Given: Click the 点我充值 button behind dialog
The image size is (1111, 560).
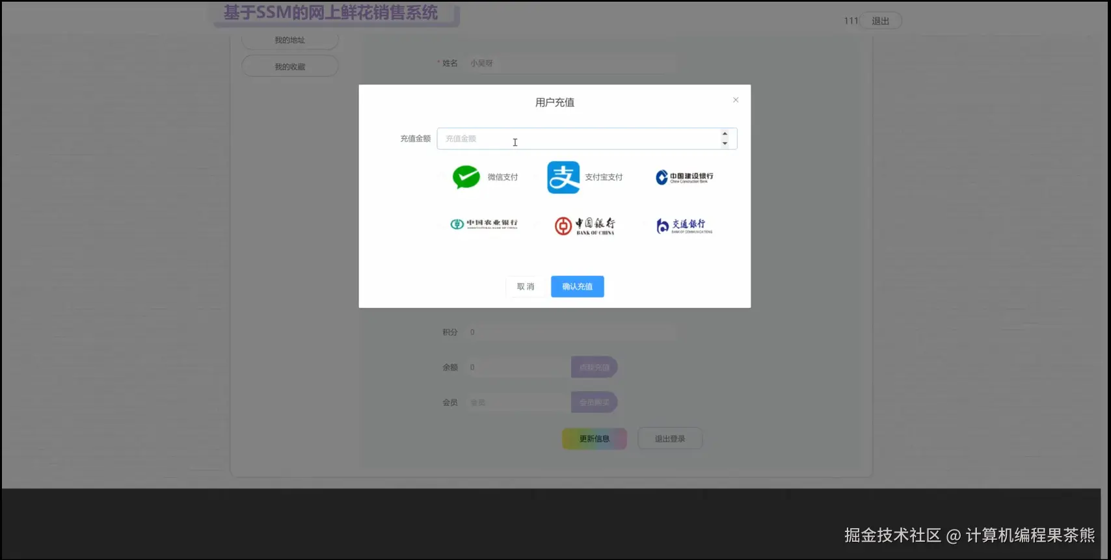Looking at the screenshot, I should (x=594, y=367).
